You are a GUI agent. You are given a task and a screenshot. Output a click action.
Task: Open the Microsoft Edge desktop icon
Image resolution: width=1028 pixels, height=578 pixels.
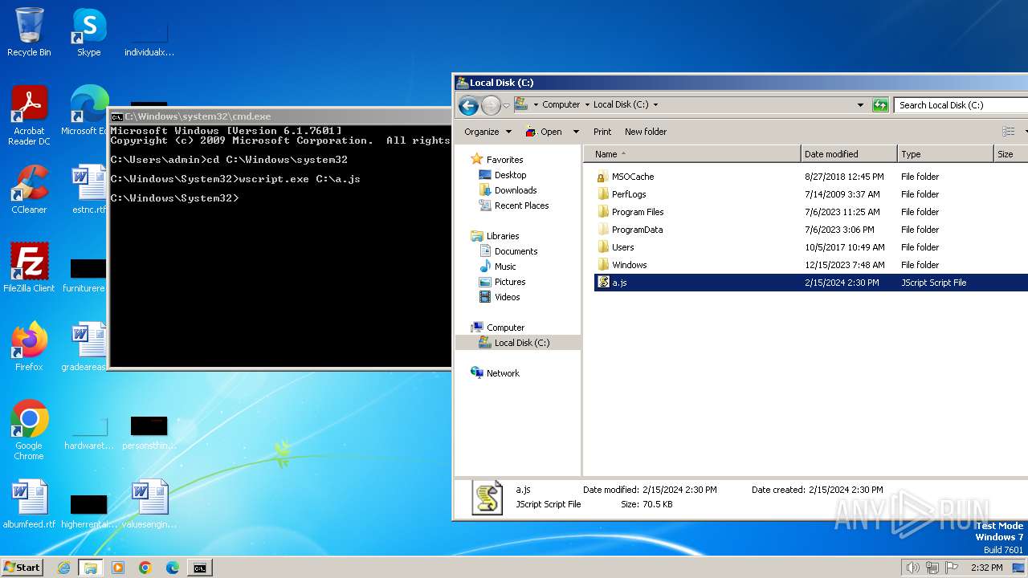(88, 111)
